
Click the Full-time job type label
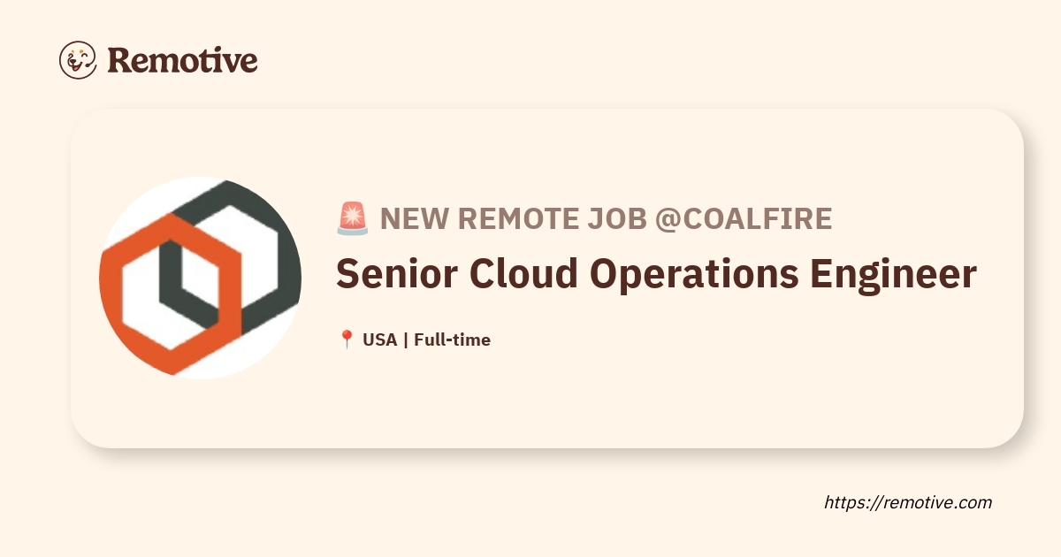tap(452, 340)
